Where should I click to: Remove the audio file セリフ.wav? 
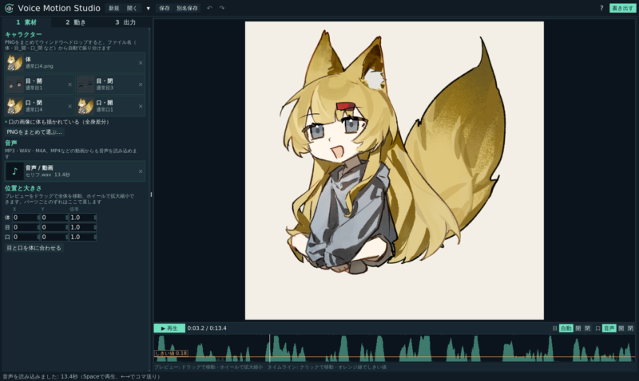pyautogui.click(x=141, y=171)
